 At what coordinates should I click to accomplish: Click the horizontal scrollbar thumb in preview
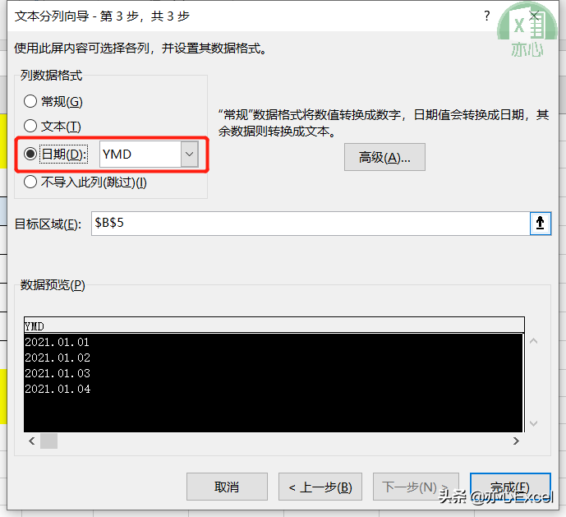[48, 441]
